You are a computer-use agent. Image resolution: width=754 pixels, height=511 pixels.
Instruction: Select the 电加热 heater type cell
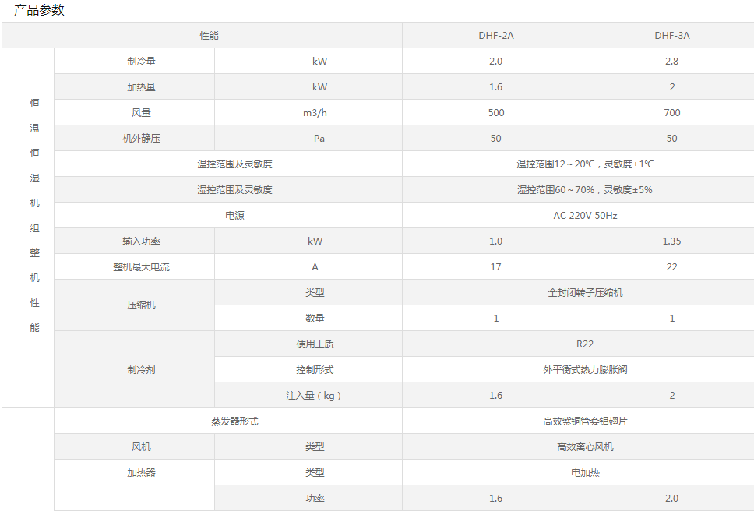tap(585, 473)
